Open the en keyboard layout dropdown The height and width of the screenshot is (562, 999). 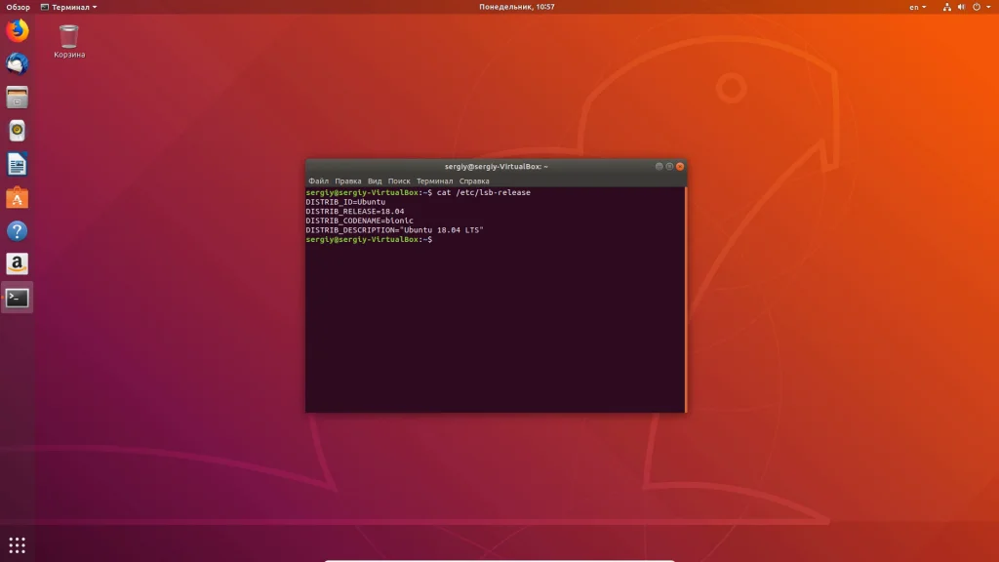tap(918, 7)
